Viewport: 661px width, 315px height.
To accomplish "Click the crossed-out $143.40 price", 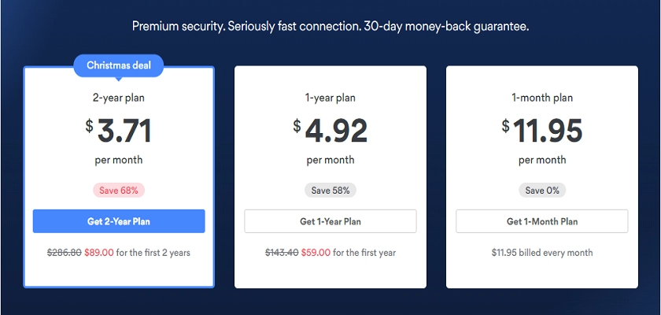I will pos(282,253).
